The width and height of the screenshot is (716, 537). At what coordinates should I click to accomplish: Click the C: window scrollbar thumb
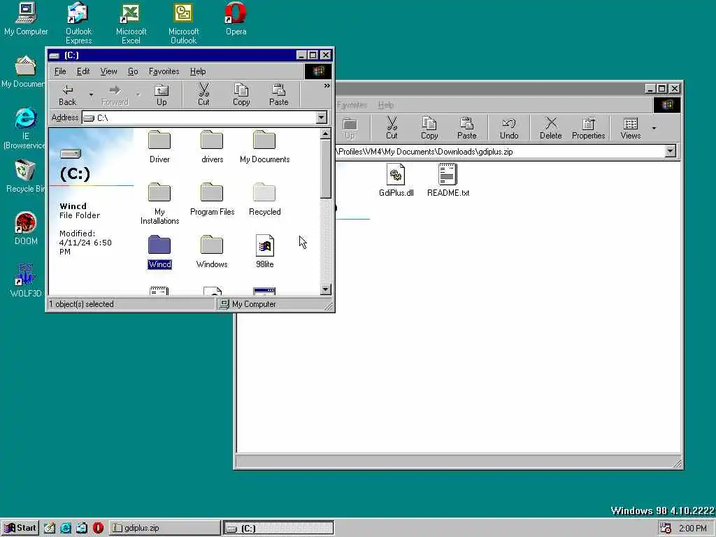coord(325,169)
